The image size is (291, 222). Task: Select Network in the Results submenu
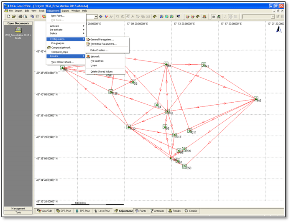[x=95, y=56]
